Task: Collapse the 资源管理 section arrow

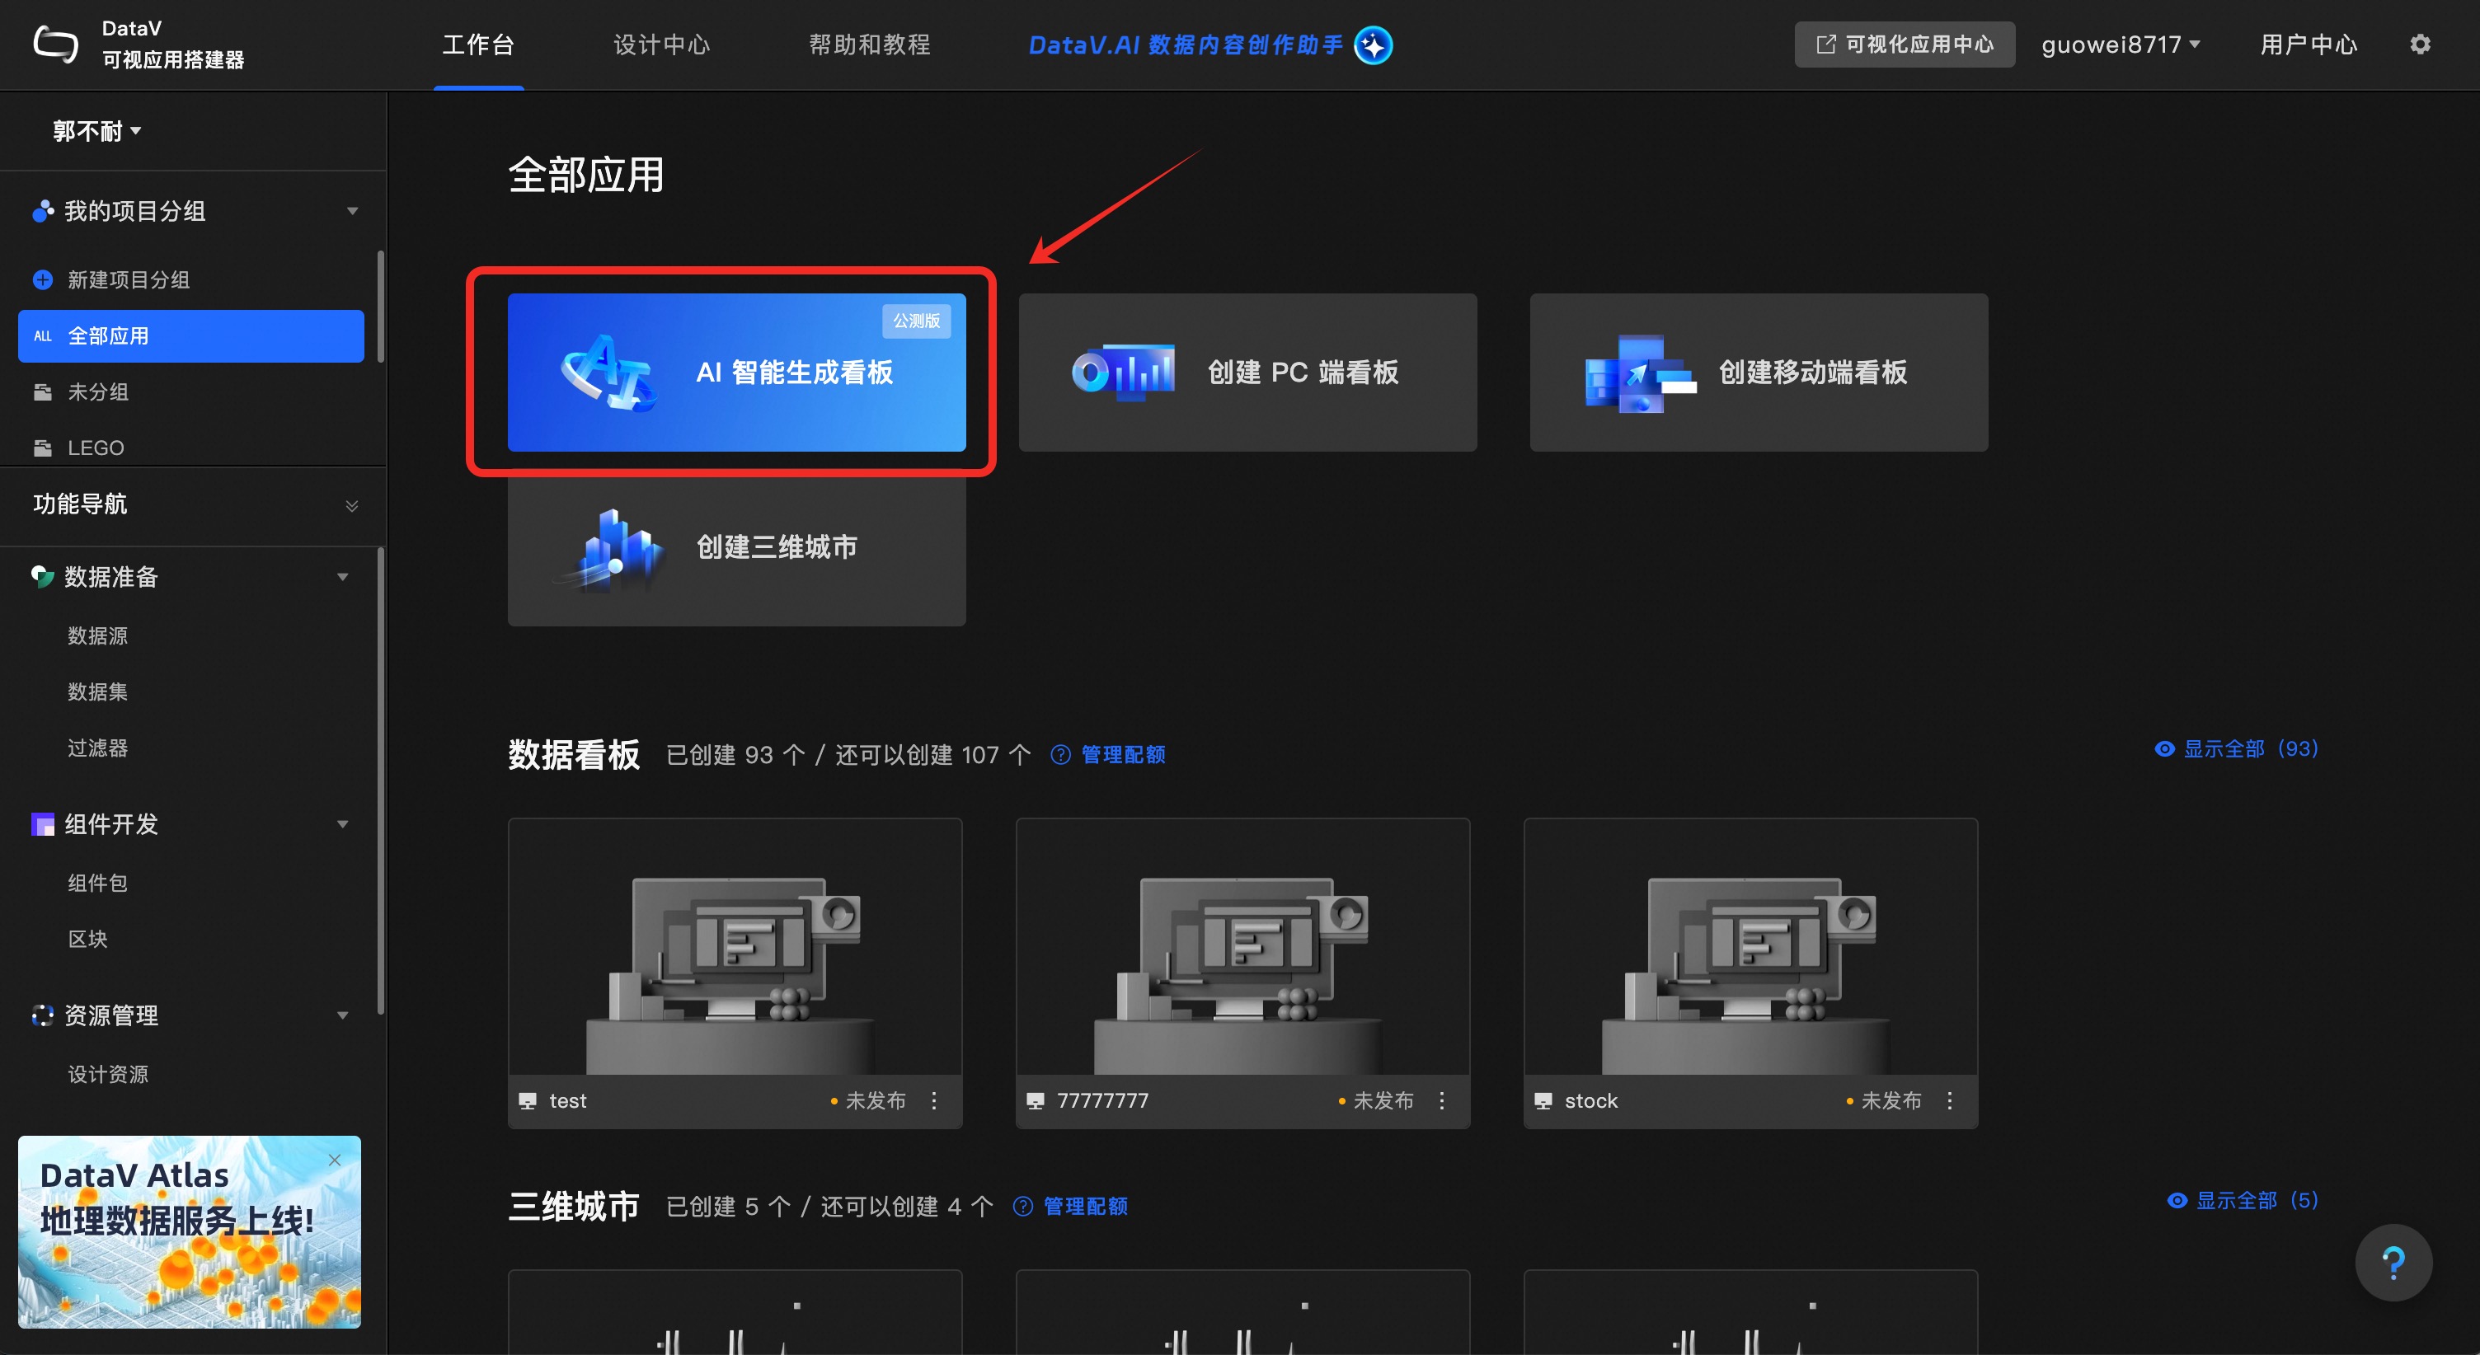Action: [x=343, y=1015]
